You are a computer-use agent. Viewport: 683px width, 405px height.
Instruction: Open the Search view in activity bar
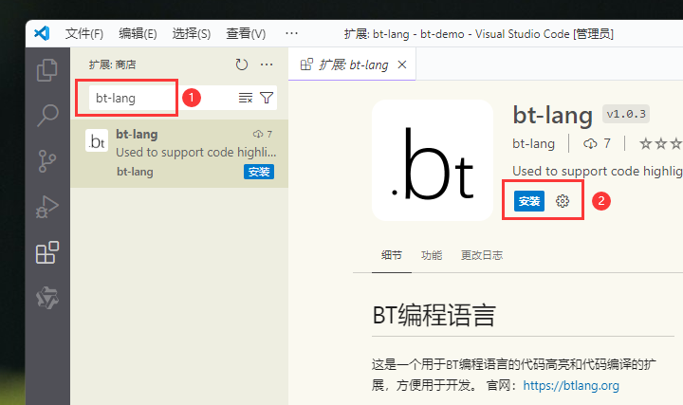click(x=47, y=116)
